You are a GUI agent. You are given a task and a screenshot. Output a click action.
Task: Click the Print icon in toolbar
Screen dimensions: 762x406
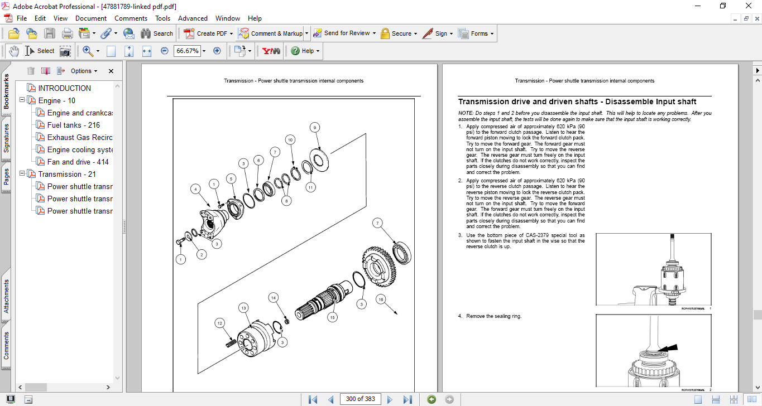coord(67,33)
